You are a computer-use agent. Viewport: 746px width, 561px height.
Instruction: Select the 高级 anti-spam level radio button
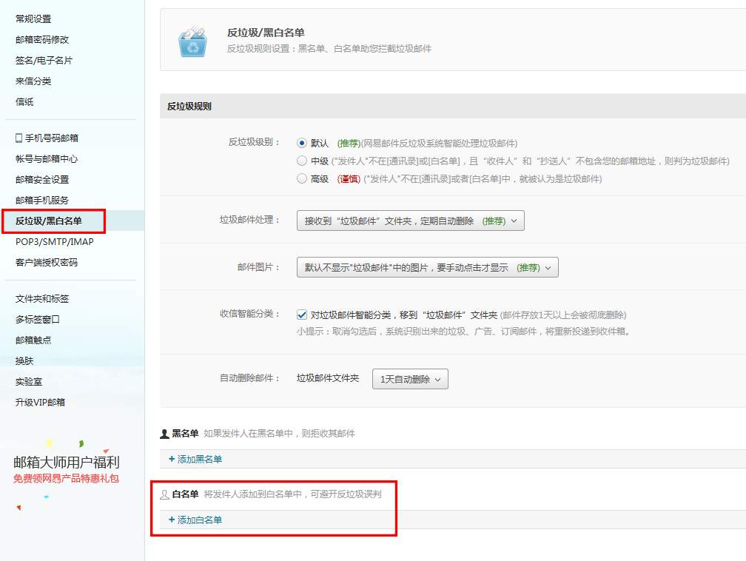click(x=302, y=178)
